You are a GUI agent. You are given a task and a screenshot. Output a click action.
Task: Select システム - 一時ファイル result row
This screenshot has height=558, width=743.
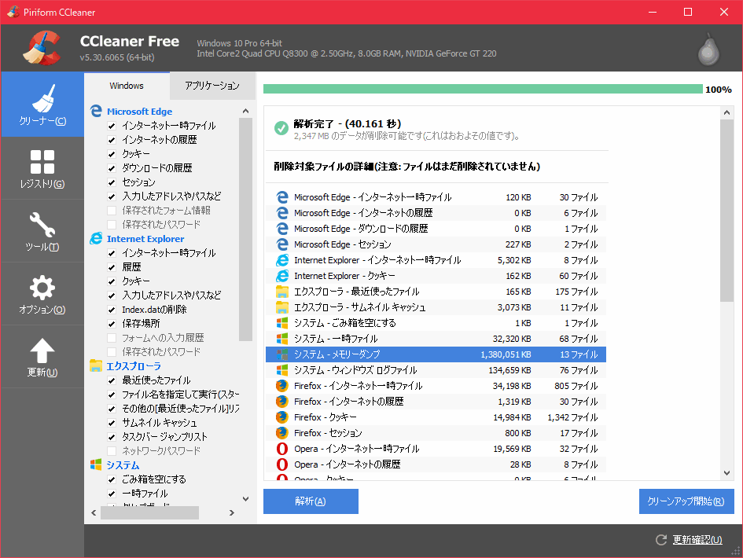436,339
